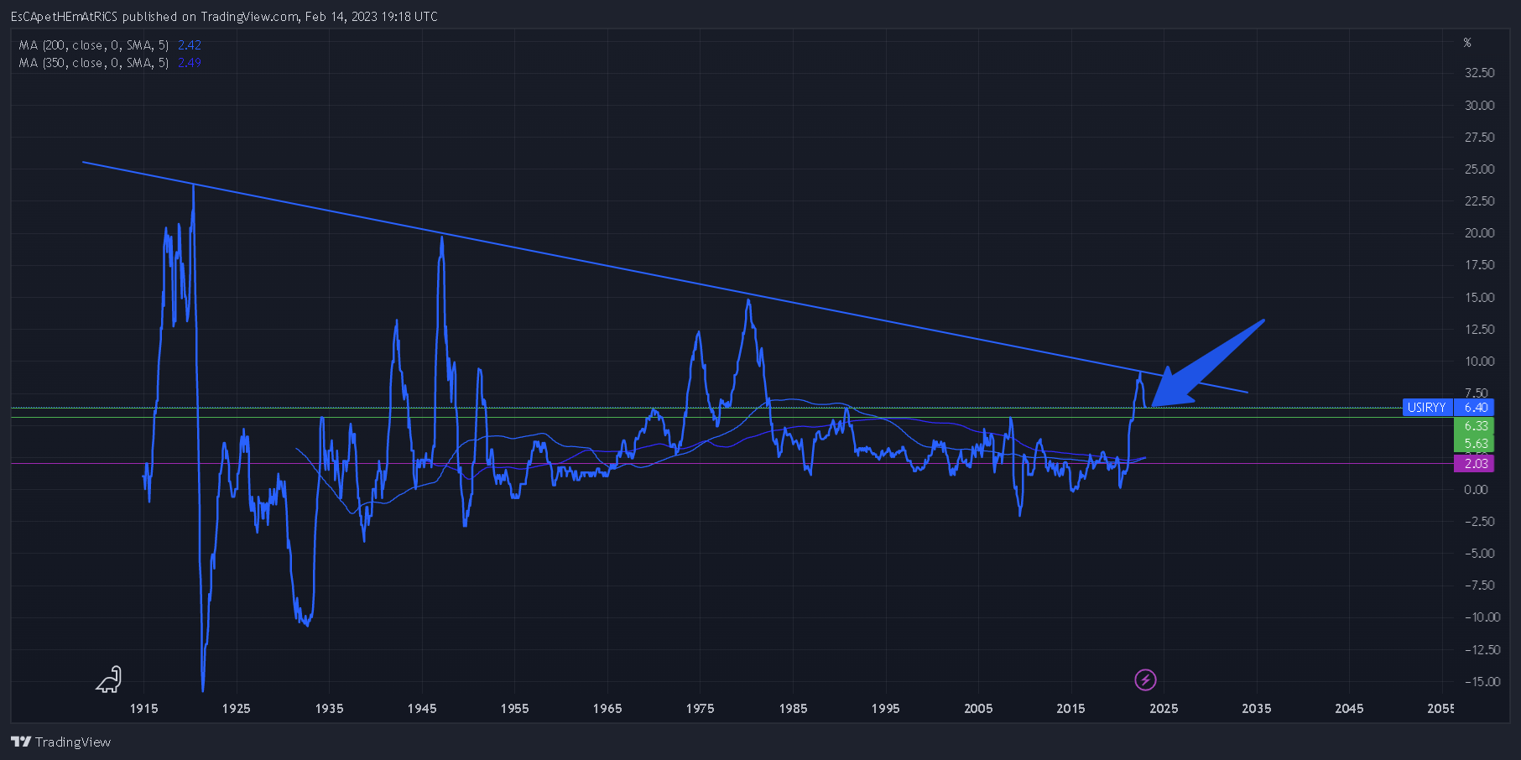Click the −5.00 price axis label
This screenshot has height=760, width=1521.
[1480, 553]
